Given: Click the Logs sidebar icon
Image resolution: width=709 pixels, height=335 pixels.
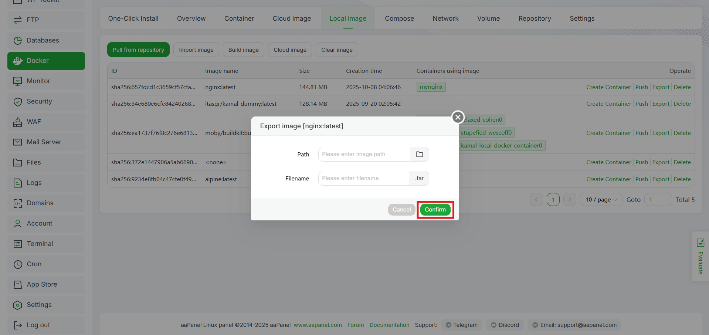Looking at the screenshot, I should [18, 183].
